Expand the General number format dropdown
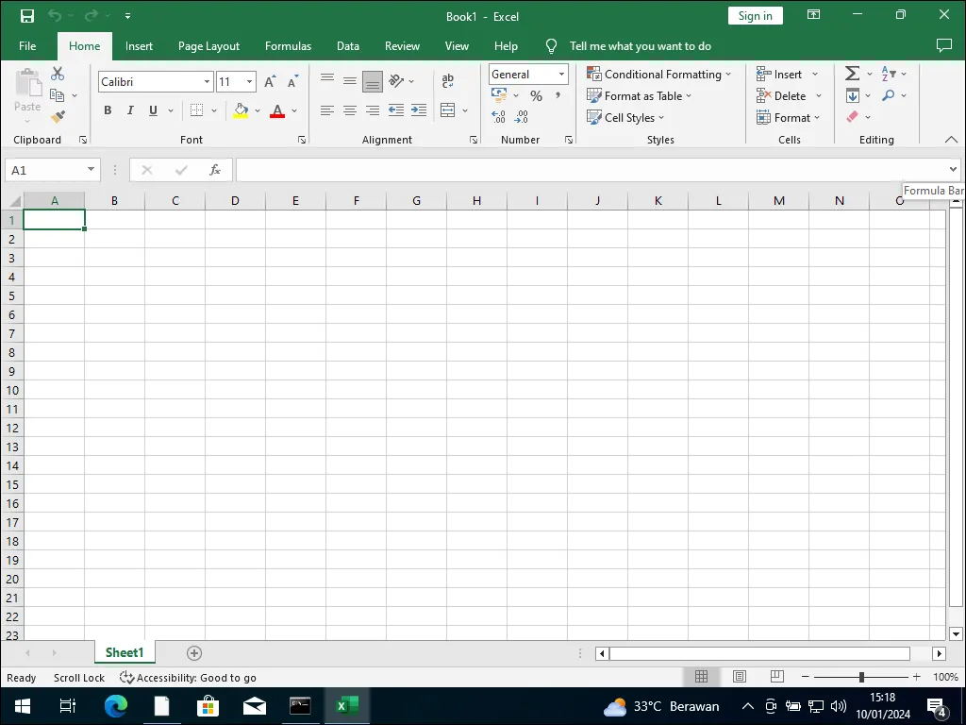The image size is (966, 725). (x=561, y=75)
